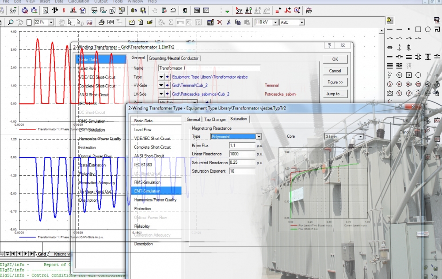Click the Jump to ... button
Viewport: 442px width, 279px height.
tap(335, 94)
